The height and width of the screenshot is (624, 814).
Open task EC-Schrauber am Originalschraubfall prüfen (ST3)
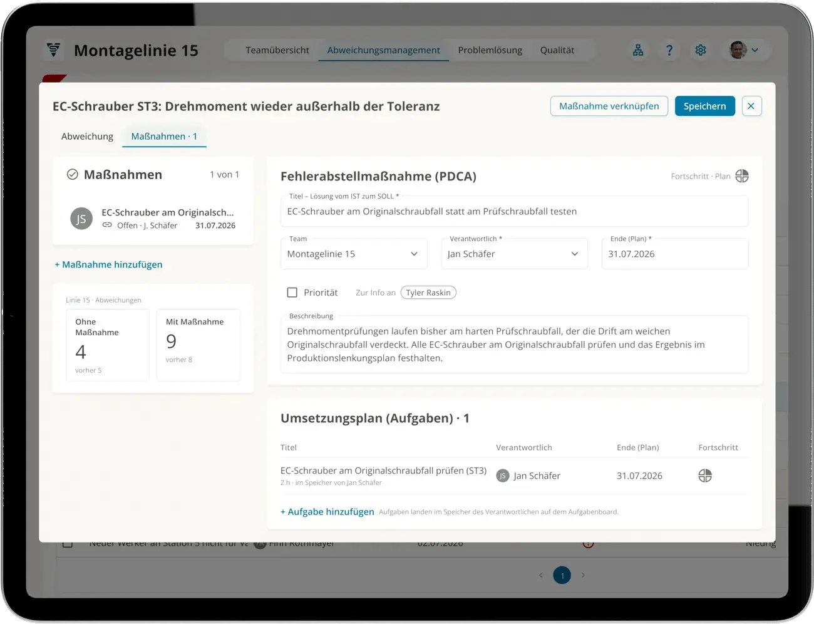click(x=383, y=471)
